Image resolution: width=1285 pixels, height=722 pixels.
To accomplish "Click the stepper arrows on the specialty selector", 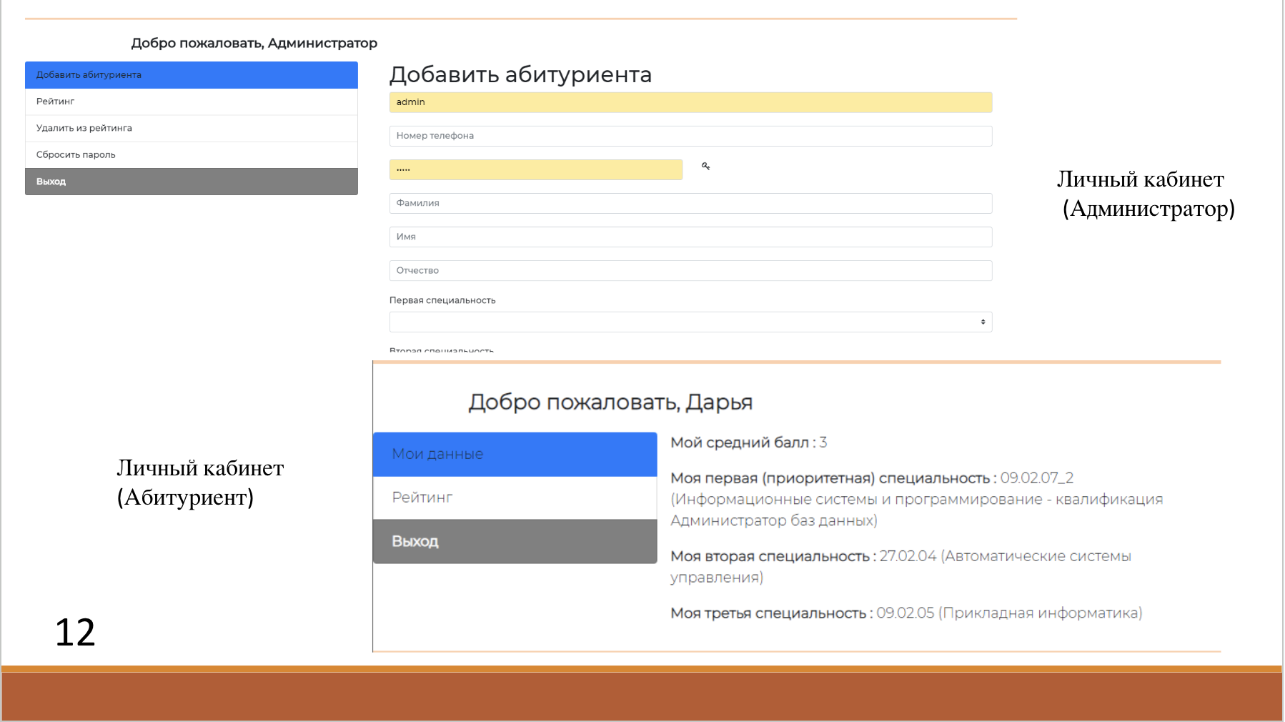I will [982, 322].
